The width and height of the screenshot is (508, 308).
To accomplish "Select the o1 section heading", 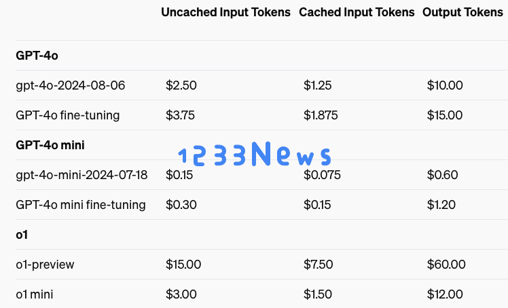I will tap(22, 235).
